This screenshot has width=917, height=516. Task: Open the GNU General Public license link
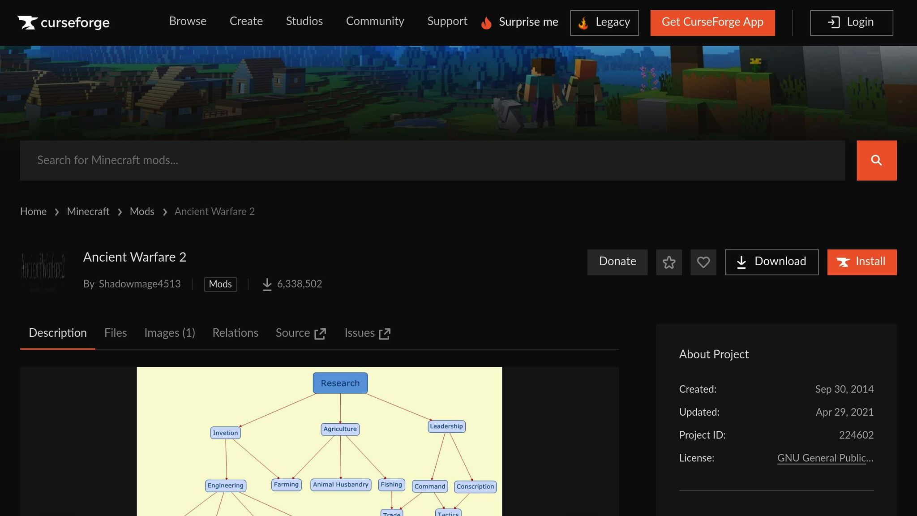(x=825, y=458)
